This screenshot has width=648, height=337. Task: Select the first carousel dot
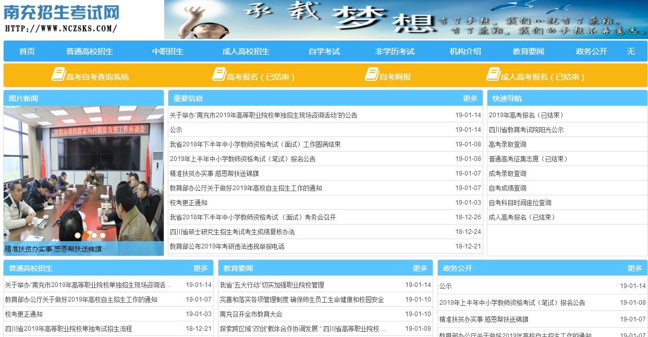pos(78,235)
